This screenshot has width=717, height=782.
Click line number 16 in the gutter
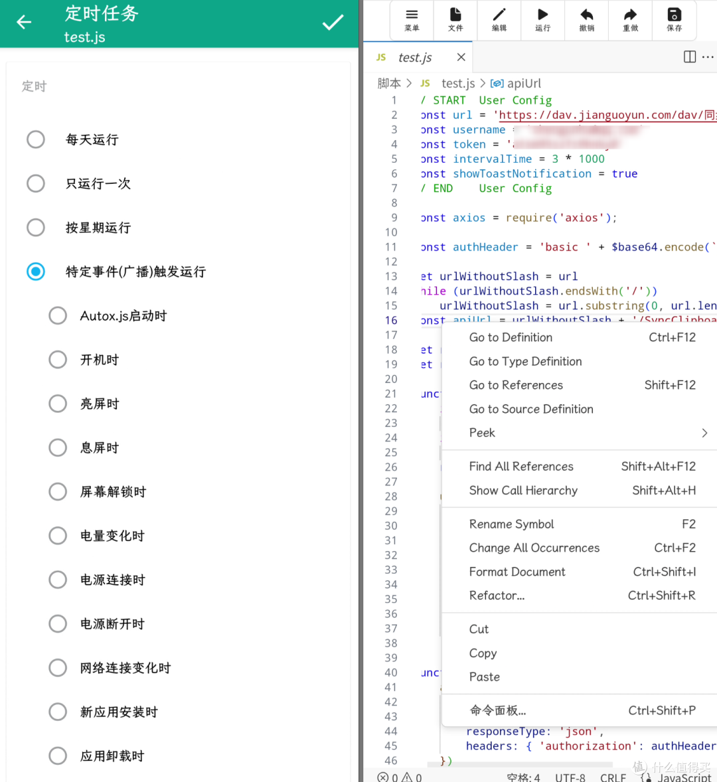[x=392, y=320]
